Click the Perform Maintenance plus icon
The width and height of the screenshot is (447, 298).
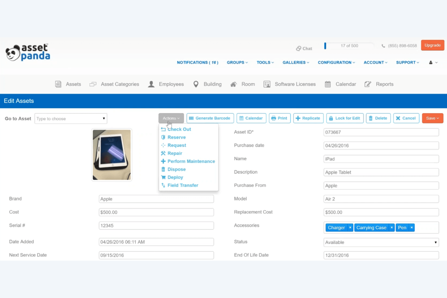tap(163, 161)
